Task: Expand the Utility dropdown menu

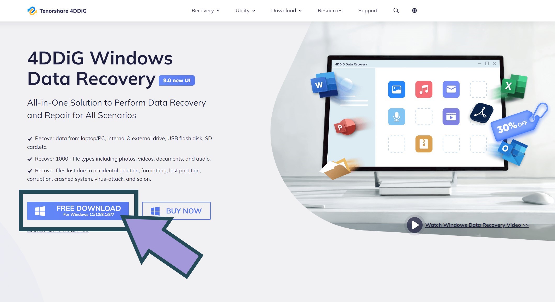Action: [x=245, y=10]
